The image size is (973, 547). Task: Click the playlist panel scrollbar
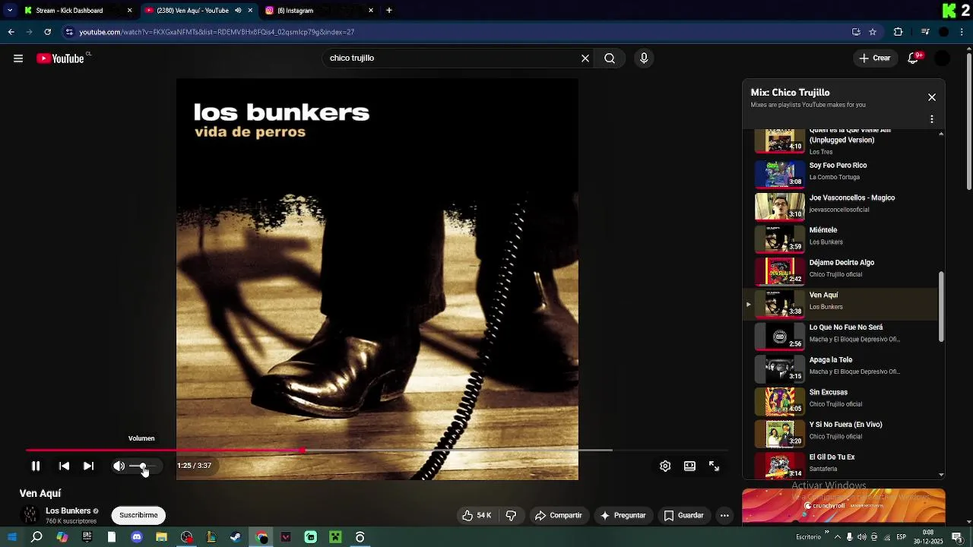click(x=941, y=307)
